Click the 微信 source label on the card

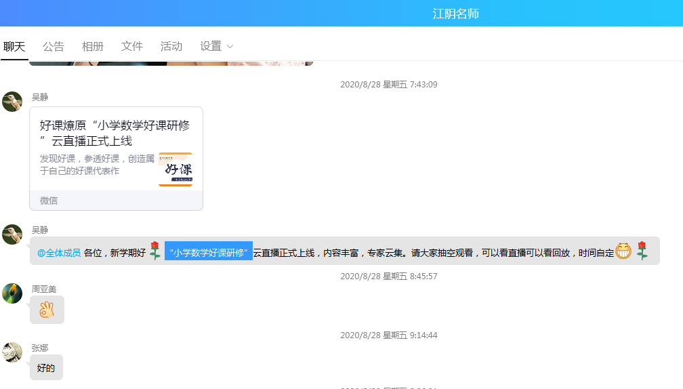coord(49,201)
